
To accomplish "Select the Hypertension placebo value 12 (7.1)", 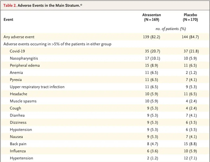I will (x=190, y=158).
